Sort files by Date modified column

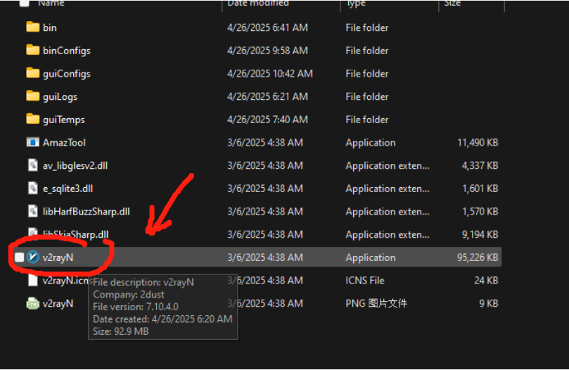click(258, 3)
